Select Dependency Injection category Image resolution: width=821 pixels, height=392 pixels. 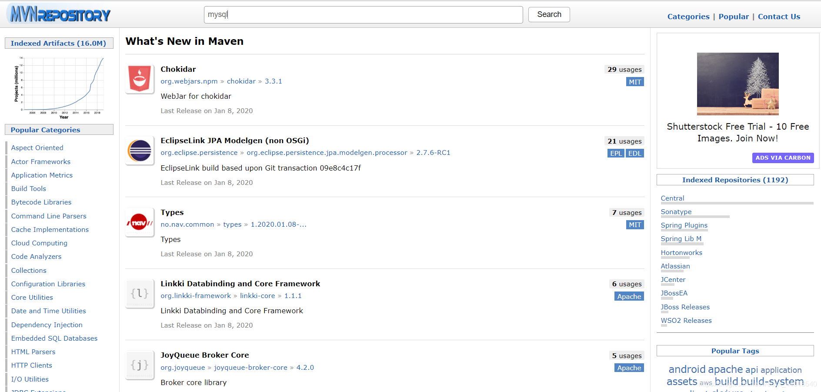click(x=47, y=325)
